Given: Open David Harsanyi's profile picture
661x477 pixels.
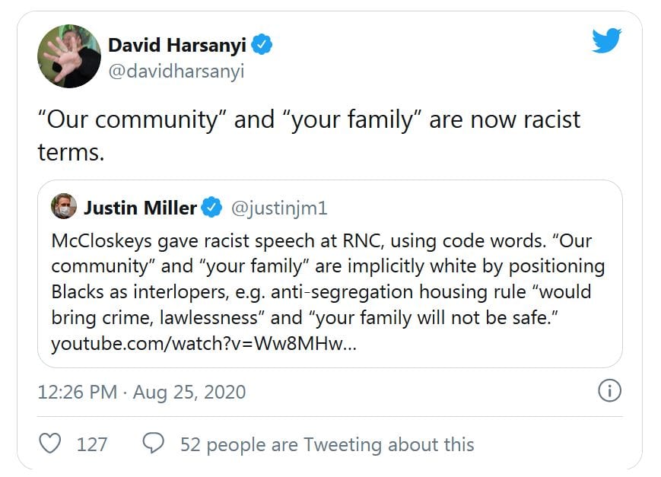Looking at the screenshot, I should point(69,56).
